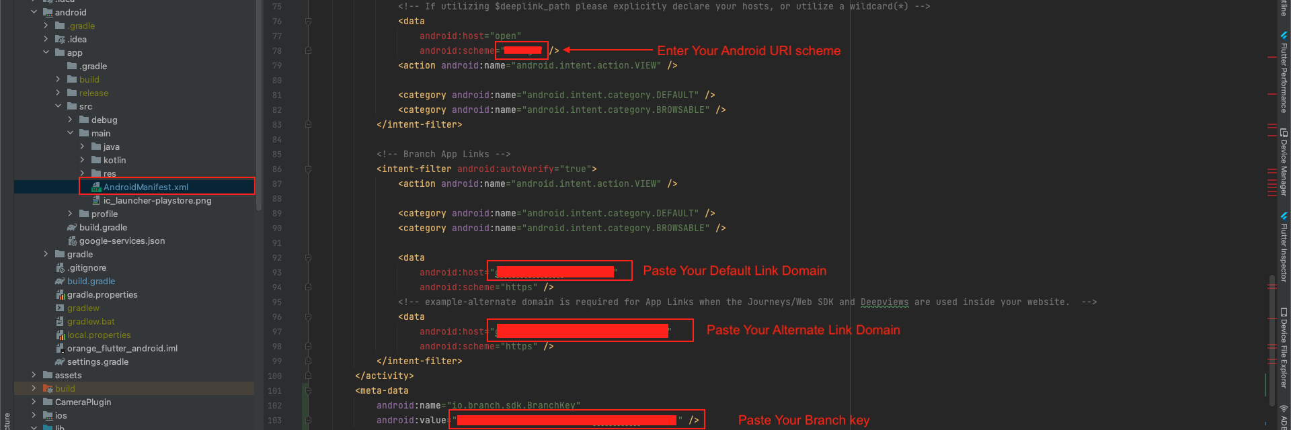Viewport: 1291px width, 430px height.
Task: Toggle code folding at line 76
Action: tap(308, 21)
